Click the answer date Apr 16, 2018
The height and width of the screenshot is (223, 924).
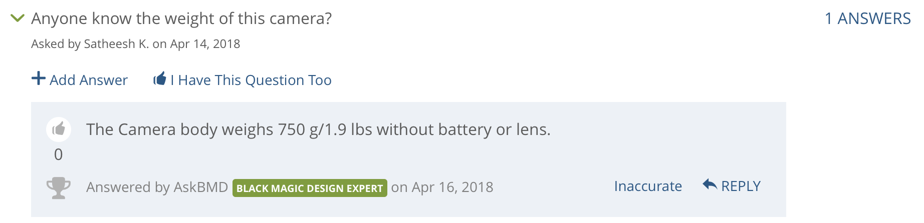452,187
